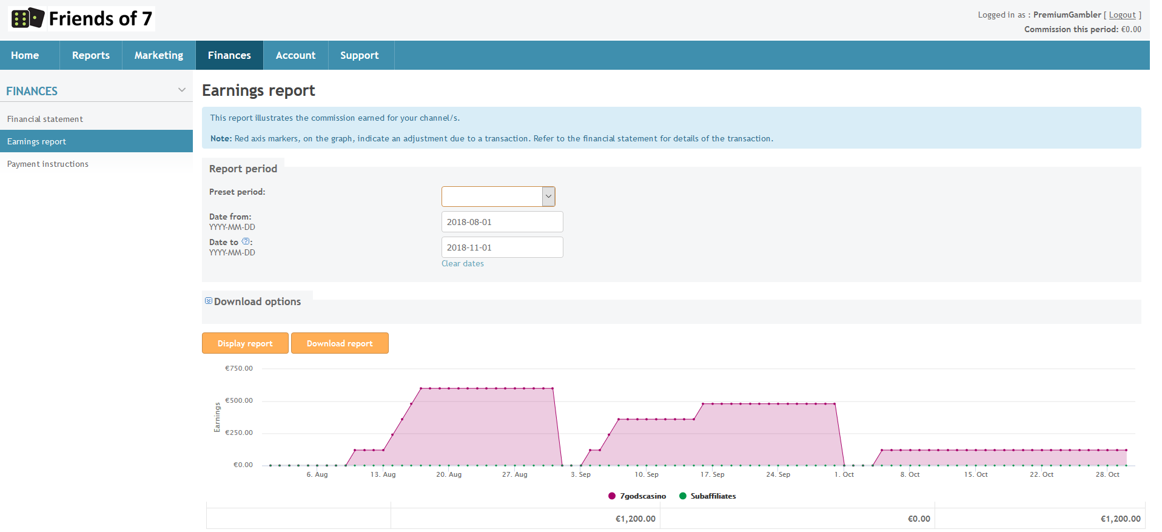Viewport: 1162px width, 532px height.
Task: Open the Home menu tab
Action: coord(25,55)
